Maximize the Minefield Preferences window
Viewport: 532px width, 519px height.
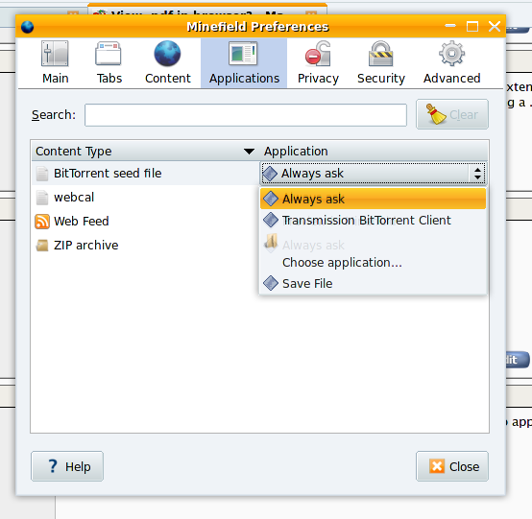(x=472, y=26)
